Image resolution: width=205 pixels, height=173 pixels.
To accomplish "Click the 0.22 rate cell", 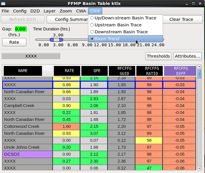I will point(66,112).
